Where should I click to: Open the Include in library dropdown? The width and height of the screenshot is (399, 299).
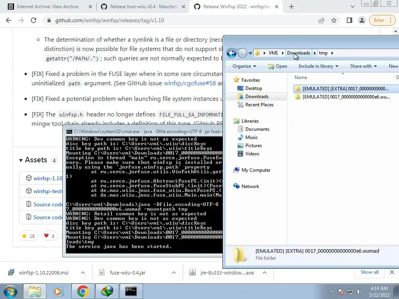coord(318,66)
